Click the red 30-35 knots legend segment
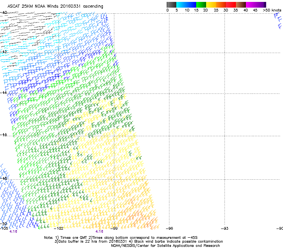Screen dimensions: 283x248 point(231,5)
